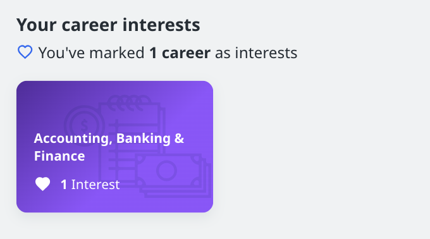The image size is (430, 239).
Task: Open the Accounting, Banking & Finance card
Action: [114, 146]
